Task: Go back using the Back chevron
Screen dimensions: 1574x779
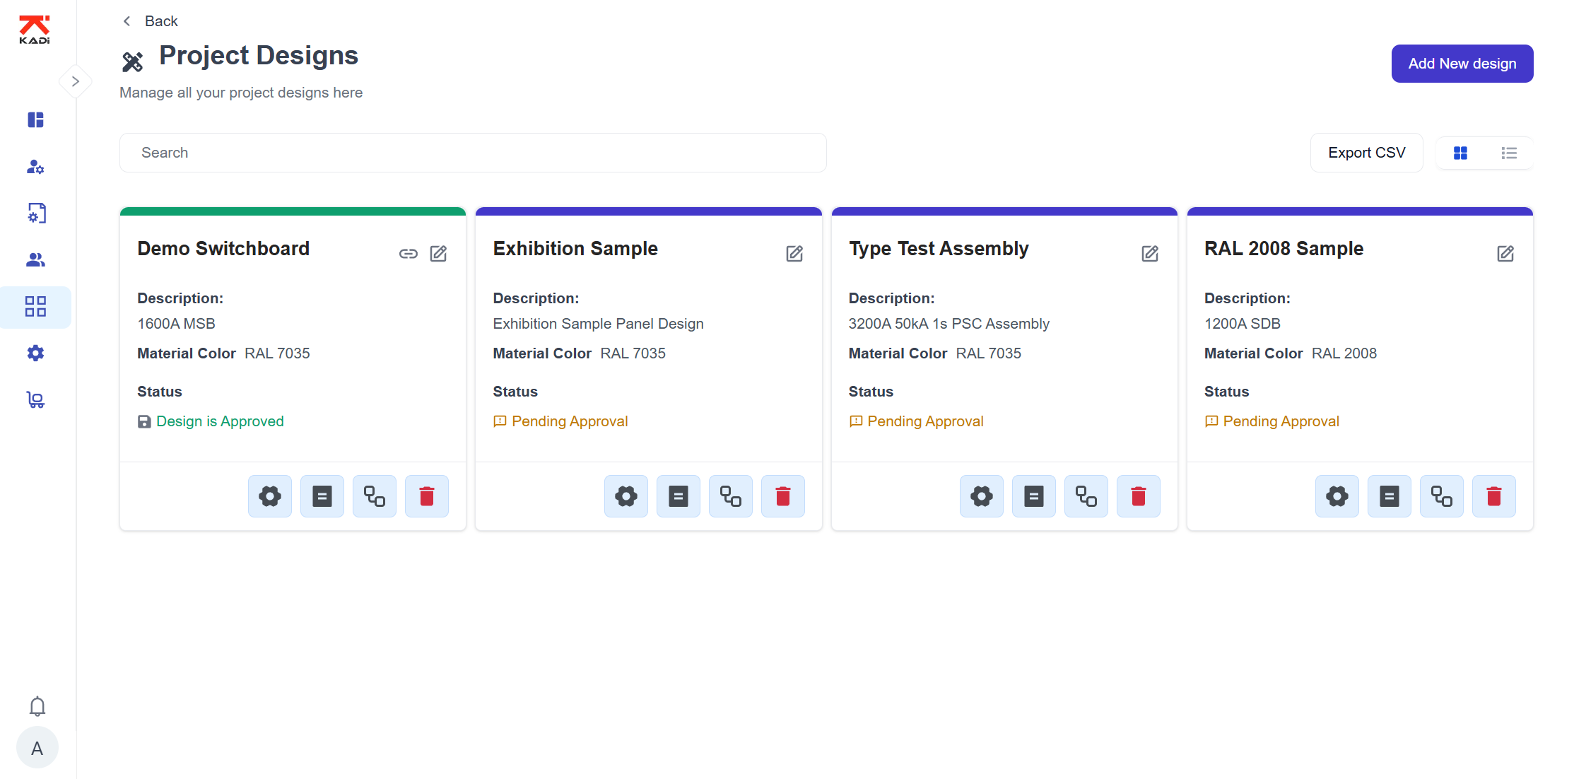Action: [x=127, y=21]
